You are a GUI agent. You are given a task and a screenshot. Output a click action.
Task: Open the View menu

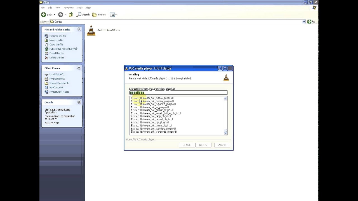point(58,8)
